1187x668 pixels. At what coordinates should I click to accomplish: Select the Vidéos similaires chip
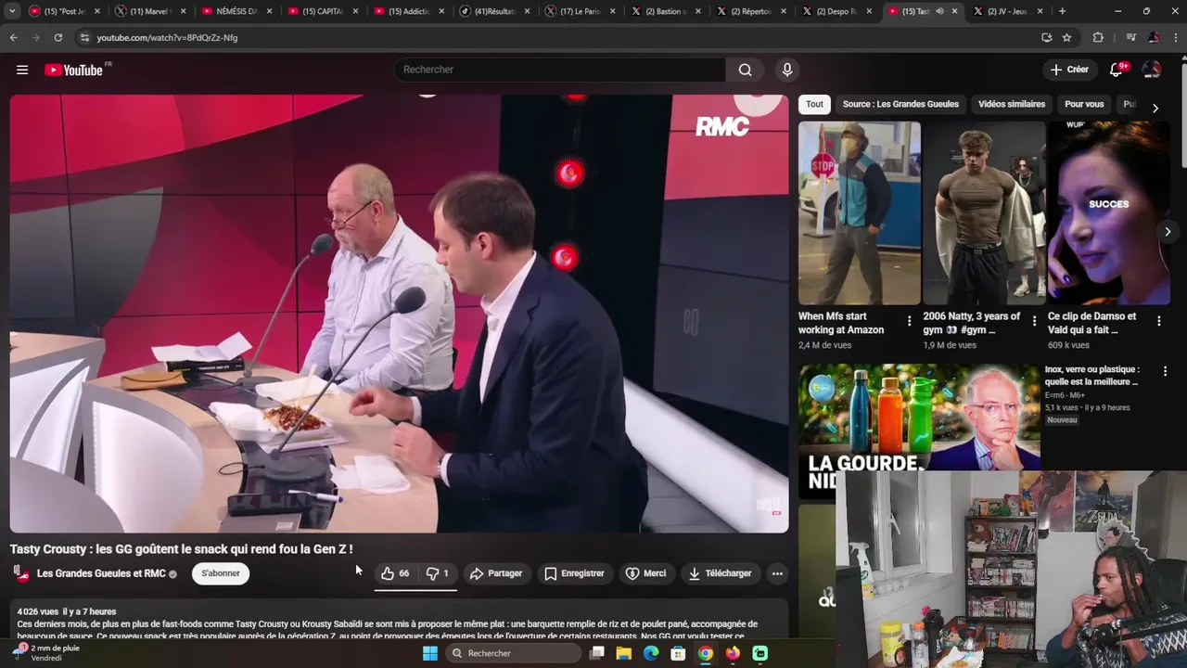pos(1011,104)
